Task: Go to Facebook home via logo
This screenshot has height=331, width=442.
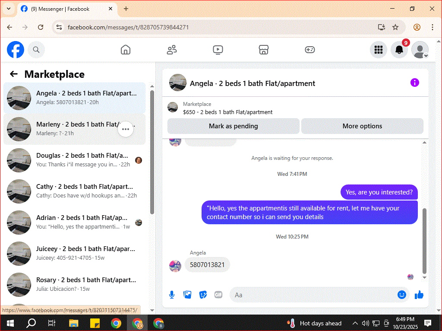Action: tap(16, 50)
